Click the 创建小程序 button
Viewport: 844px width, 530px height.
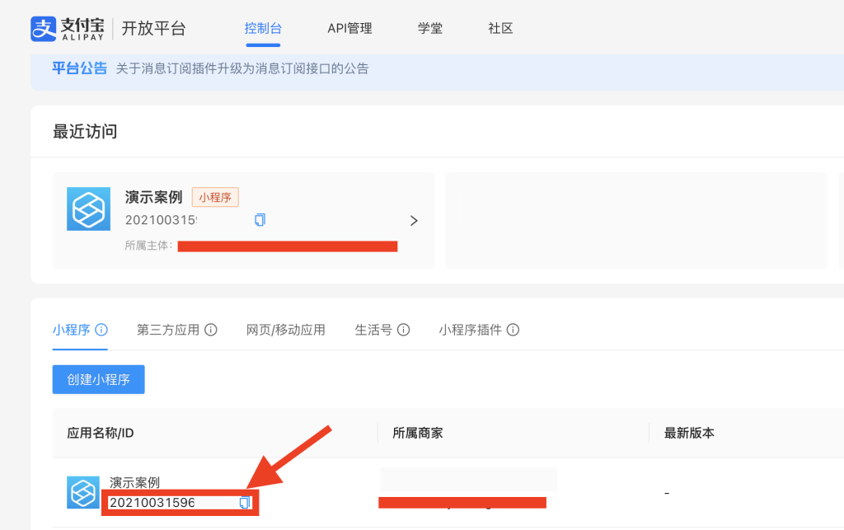[x=99, y=379]
